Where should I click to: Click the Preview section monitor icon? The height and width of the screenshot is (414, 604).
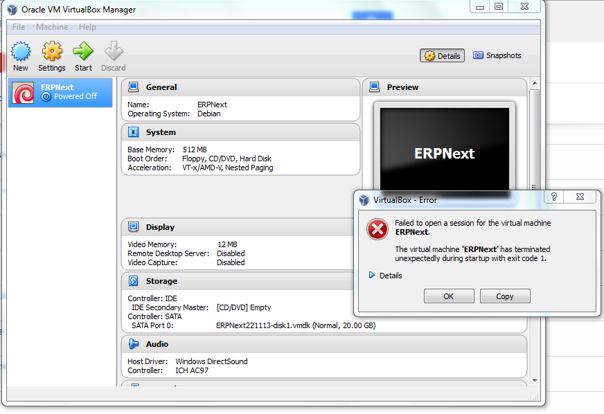click(x=375, y=87)
